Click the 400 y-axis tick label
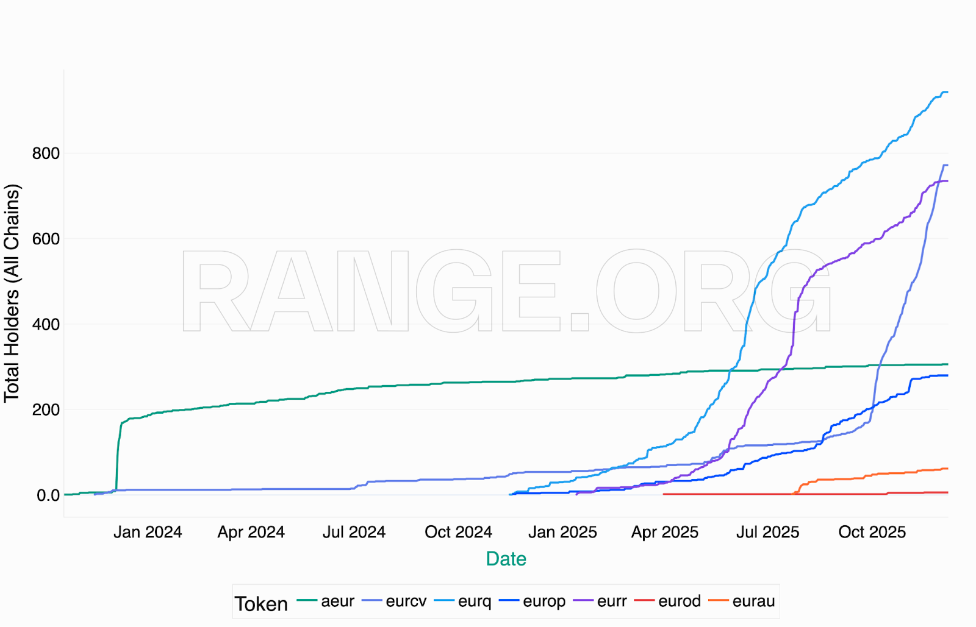The image size is (976, 627). point(46,325)
